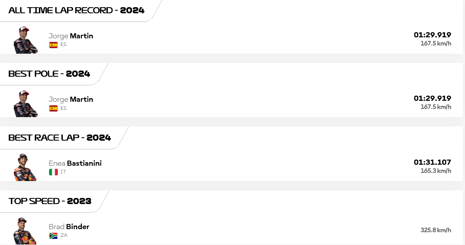The width and height of the screenshot is (465, 245).
Task: Click the Italian flag beside IT
Action: [x=53, y=172]
